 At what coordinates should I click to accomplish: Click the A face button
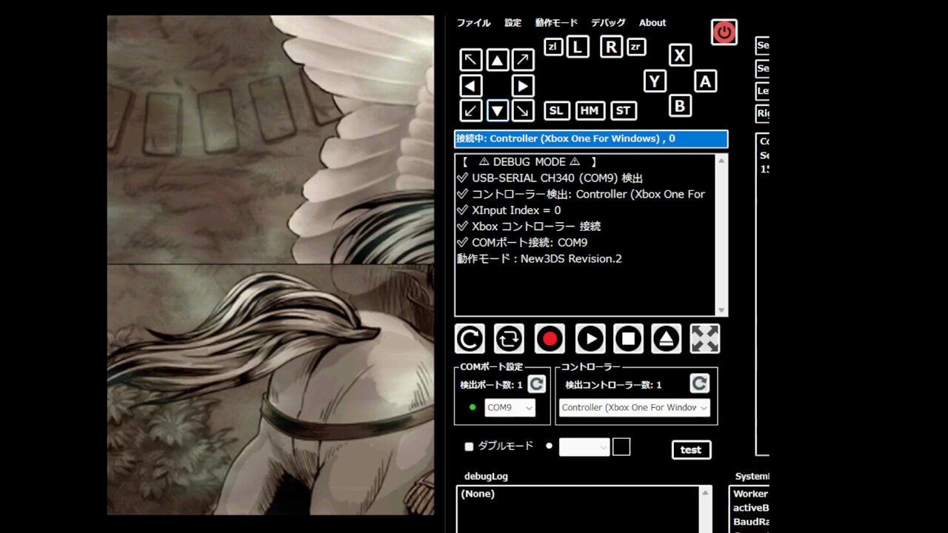click(x=705, y=81)
